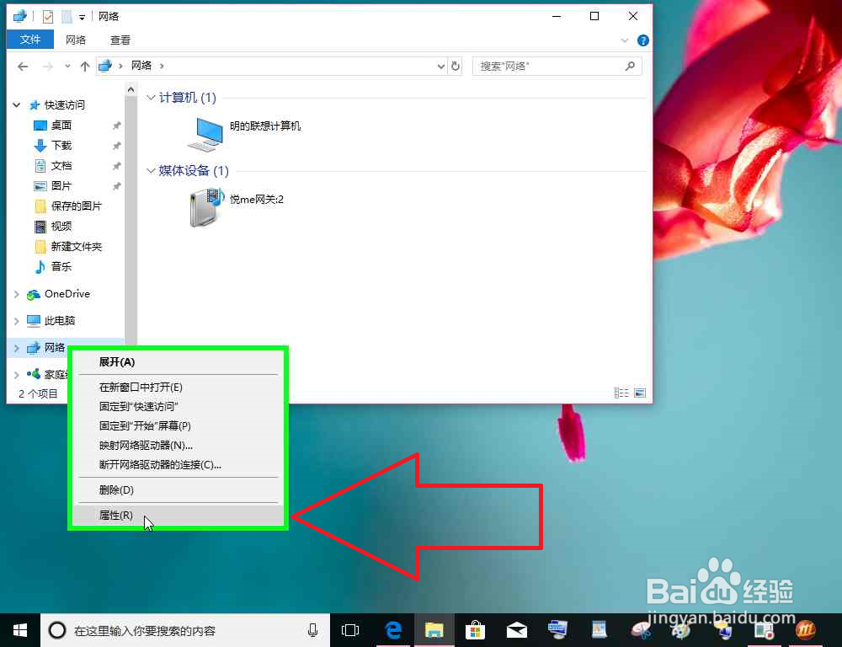Open the Help question mark icon

642,40
